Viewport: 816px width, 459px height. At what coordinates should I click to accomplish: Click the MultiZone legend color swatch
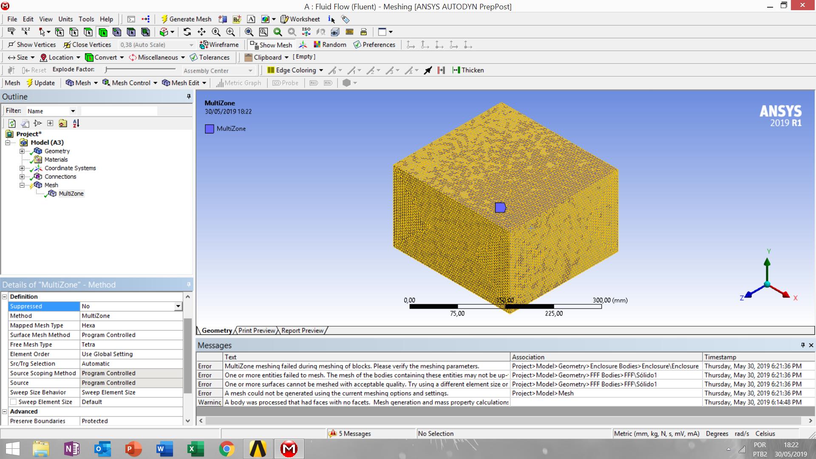pos(210,129)
